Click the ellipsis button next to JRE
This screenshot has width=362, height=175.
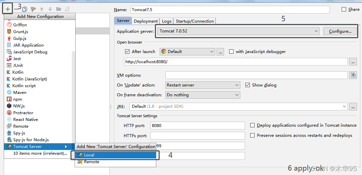pos(353,106)
